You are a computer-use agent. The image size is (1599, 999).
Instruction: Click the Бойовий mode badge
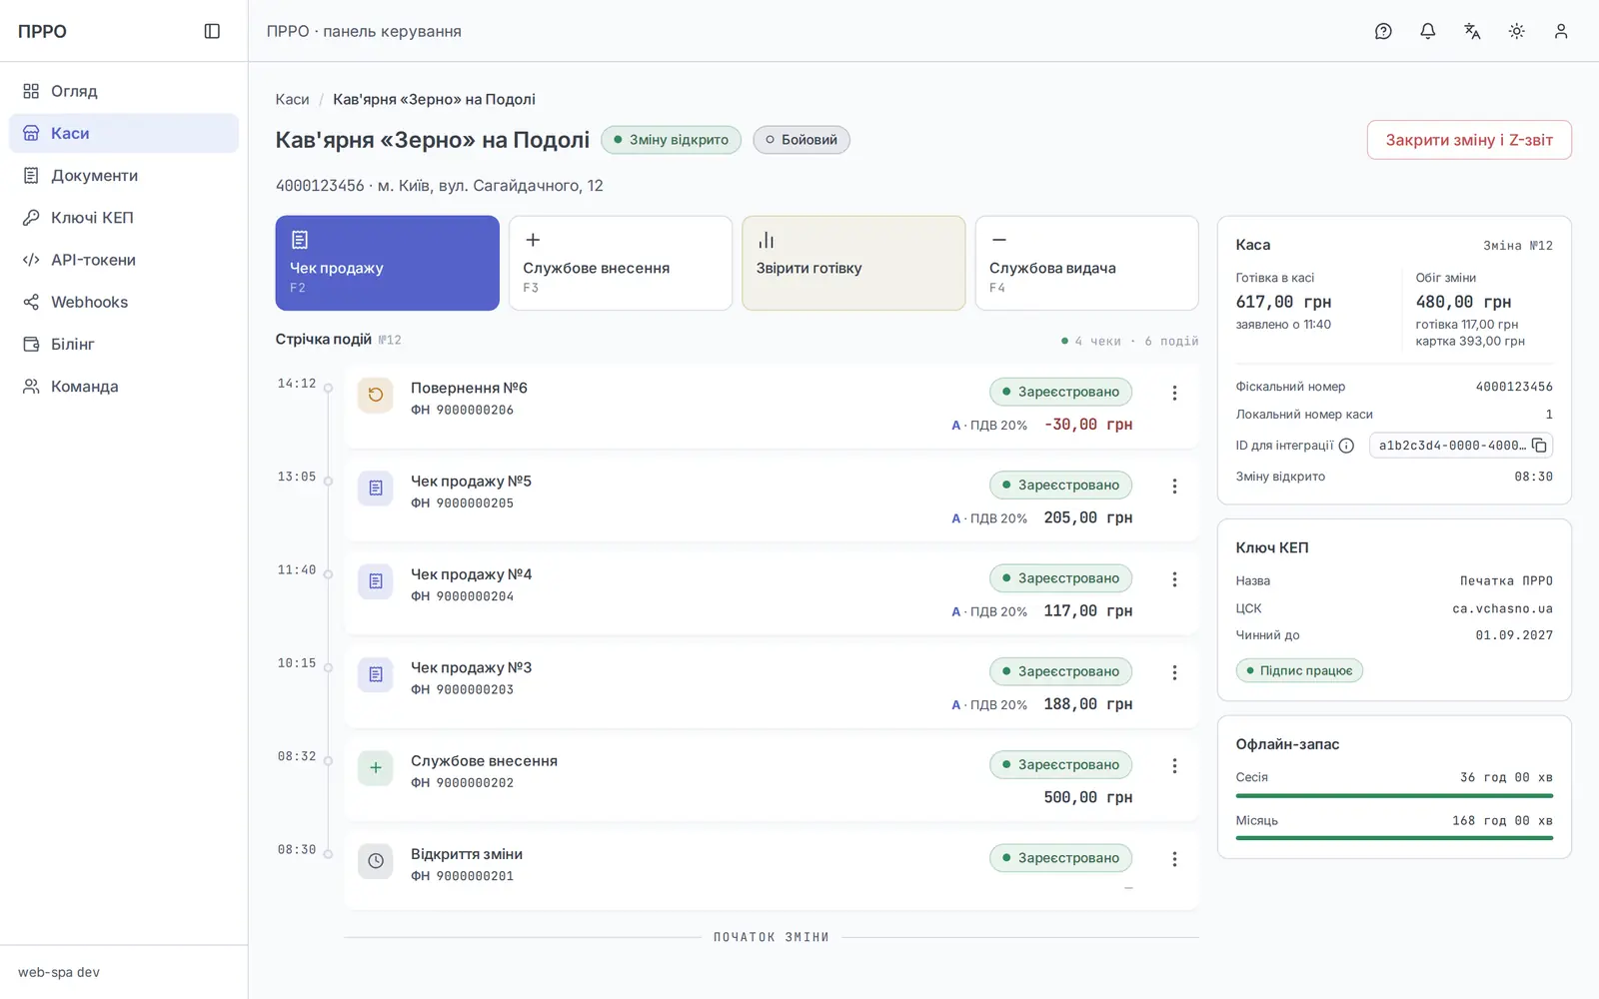point(801,140)
